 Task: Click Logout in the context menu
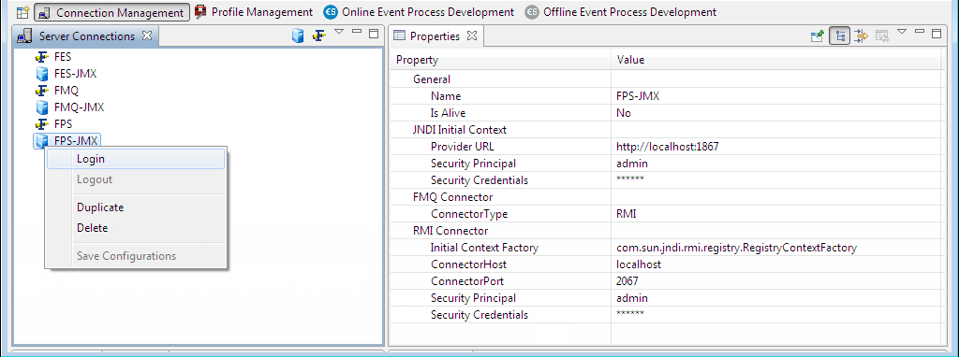pos(136,180)
